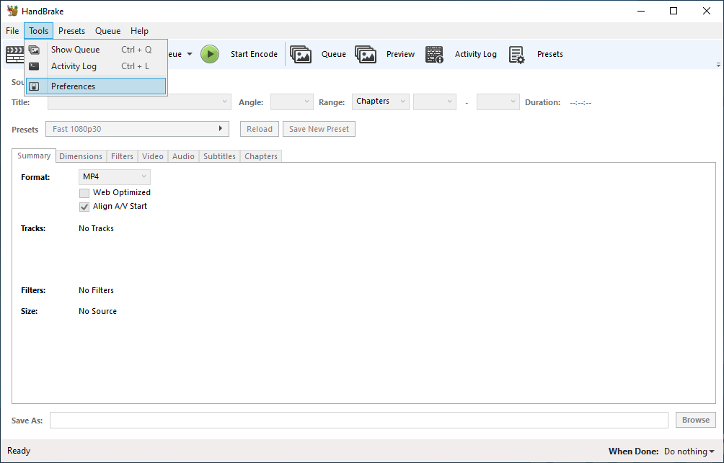Open the Presets menu in menu bar
724x463 pixels.
pos(71,31)
